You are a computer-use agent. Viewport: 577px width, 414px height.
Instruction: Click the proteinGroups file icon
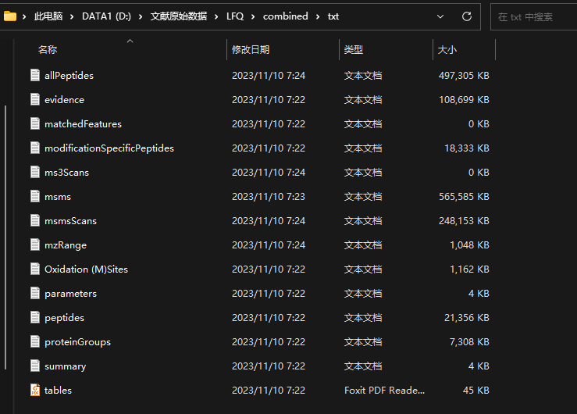pos(34,341)
